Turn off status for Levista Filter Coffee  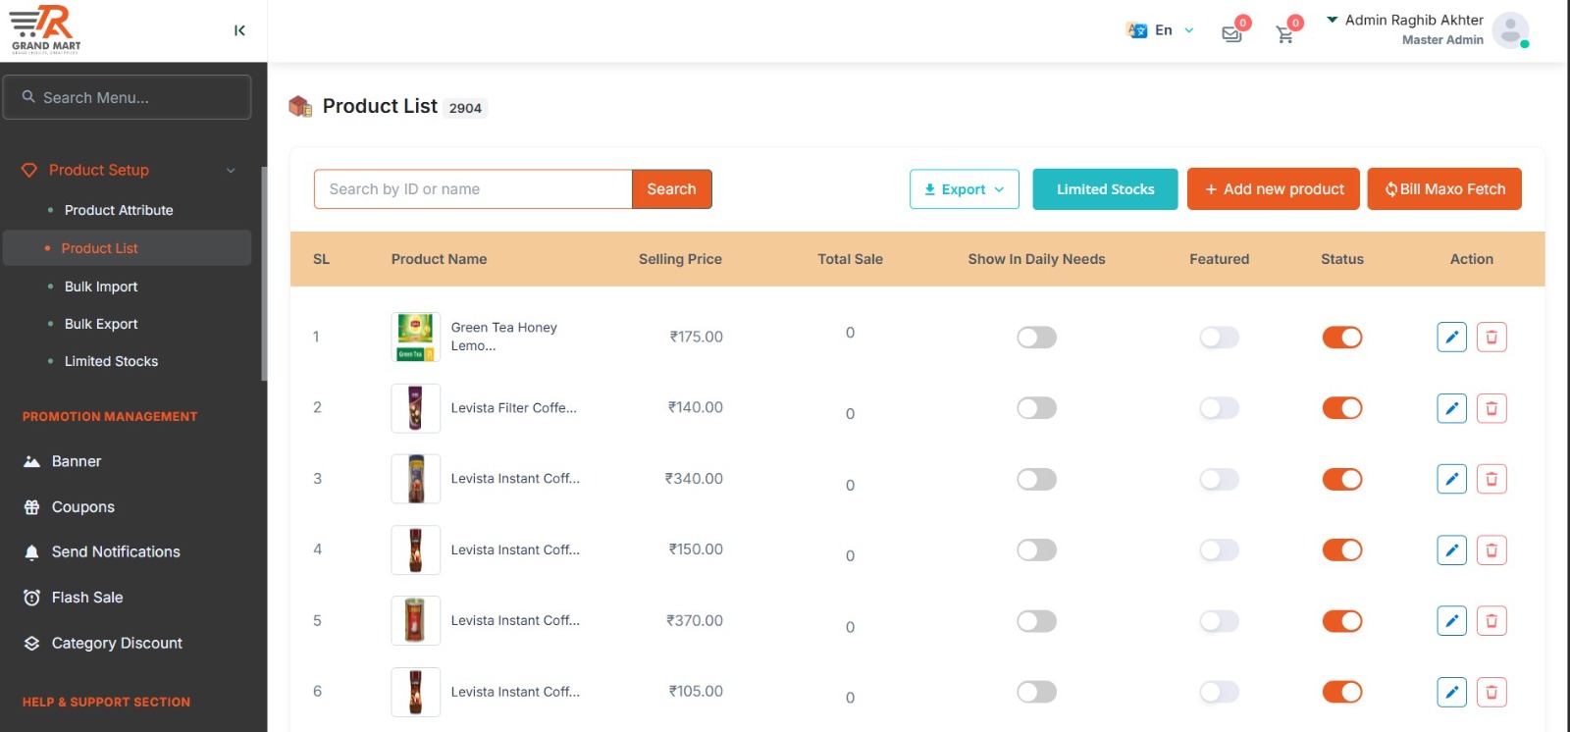(x=1341, y=408)
